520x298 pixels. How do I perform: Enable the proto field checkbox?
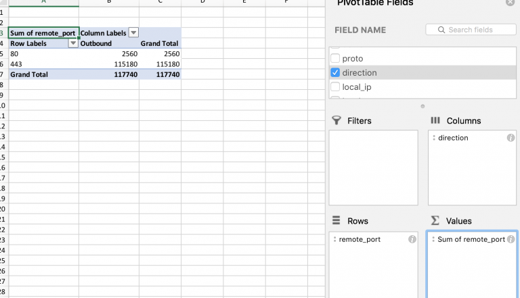click(x=335, y=59)
